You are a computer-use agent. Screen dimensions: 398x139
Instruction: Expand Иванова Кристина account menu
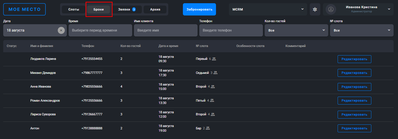(359, 9)
